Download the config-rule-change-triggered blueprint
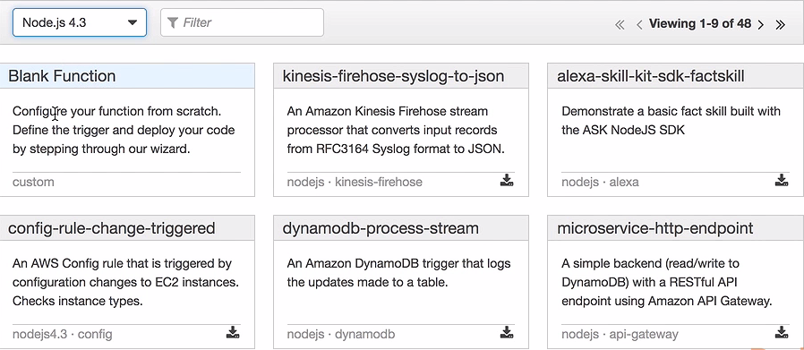The image size is (804, 350). pos(233,333)
